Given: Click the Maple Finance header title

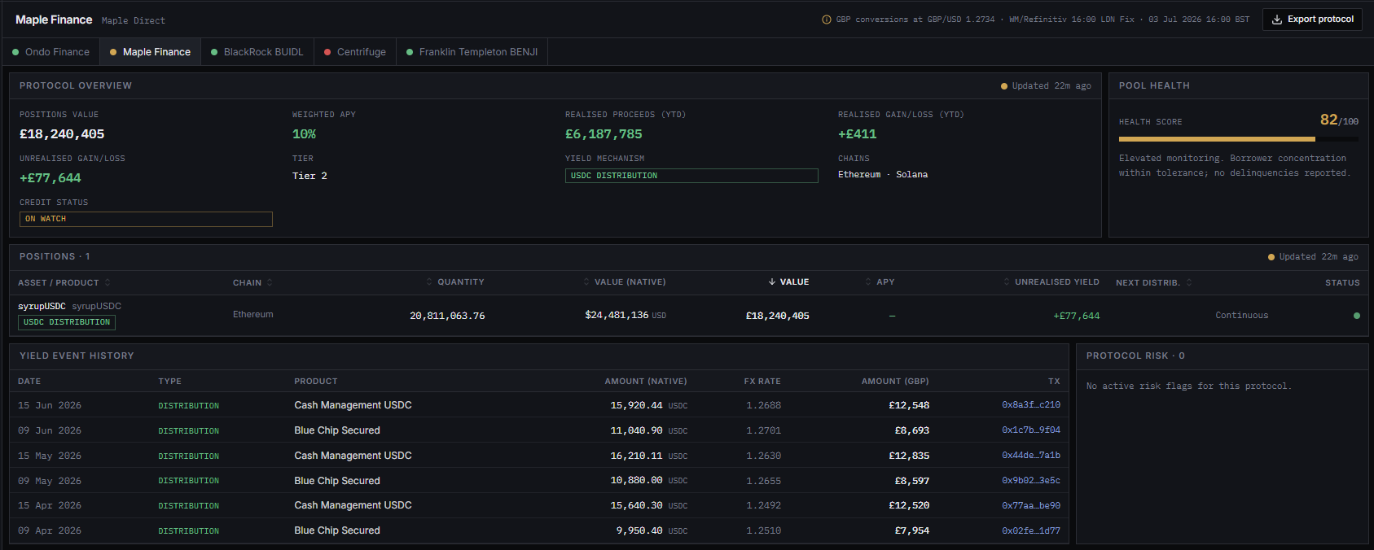Looking at the screenshot, I should pos(54,20).
